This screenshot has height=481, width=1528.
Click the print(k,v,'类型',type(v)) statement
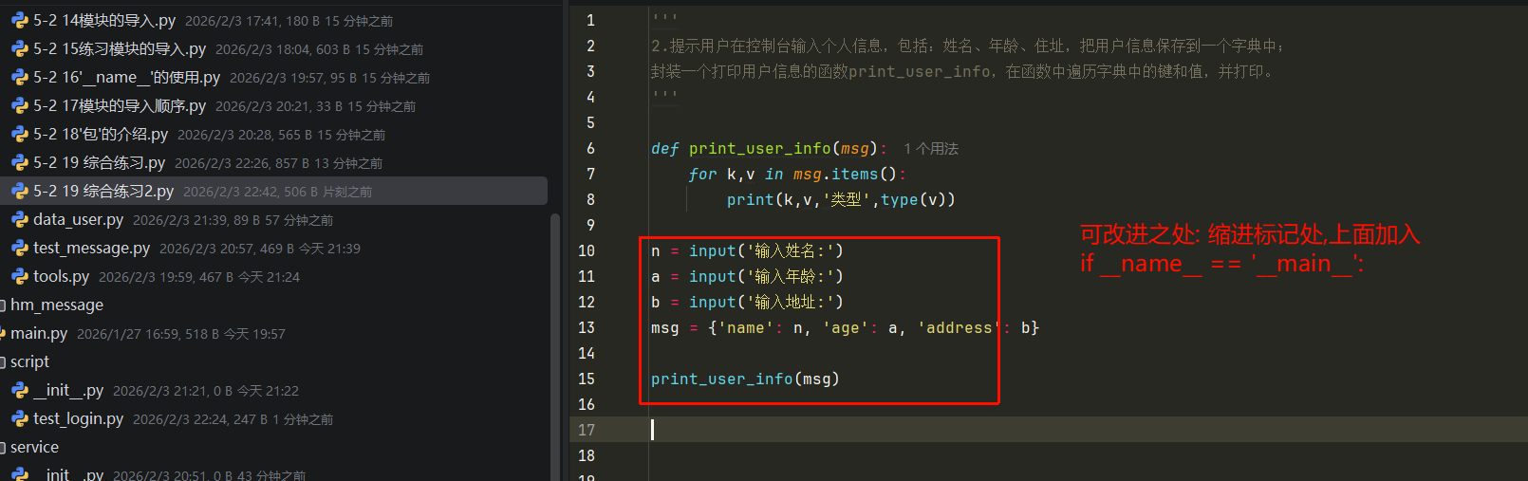tap(841, 199)
